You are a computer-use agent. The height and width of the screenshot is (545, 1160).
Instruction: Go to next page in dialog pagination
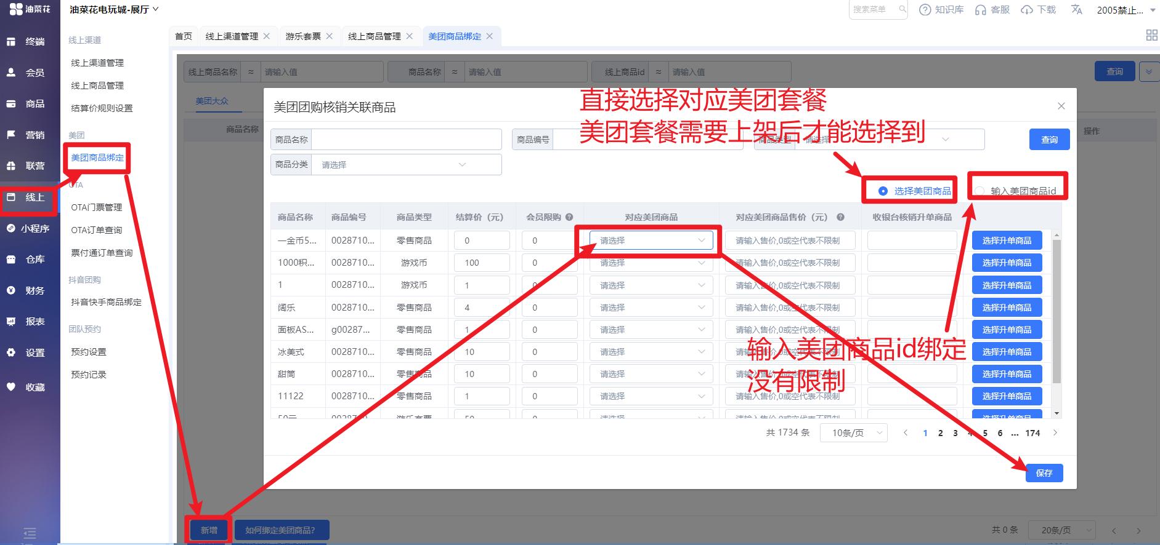coord(1055,432)
